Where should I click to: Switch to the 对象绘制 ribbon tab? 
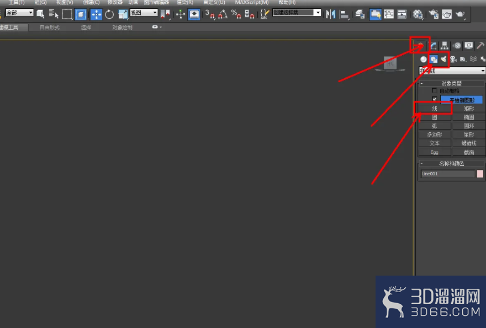coord(122,28)
